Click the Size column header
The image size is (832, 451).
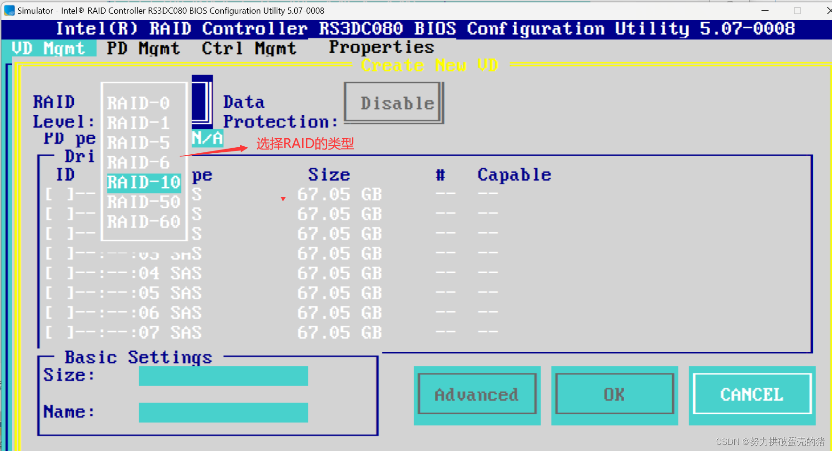329,175
